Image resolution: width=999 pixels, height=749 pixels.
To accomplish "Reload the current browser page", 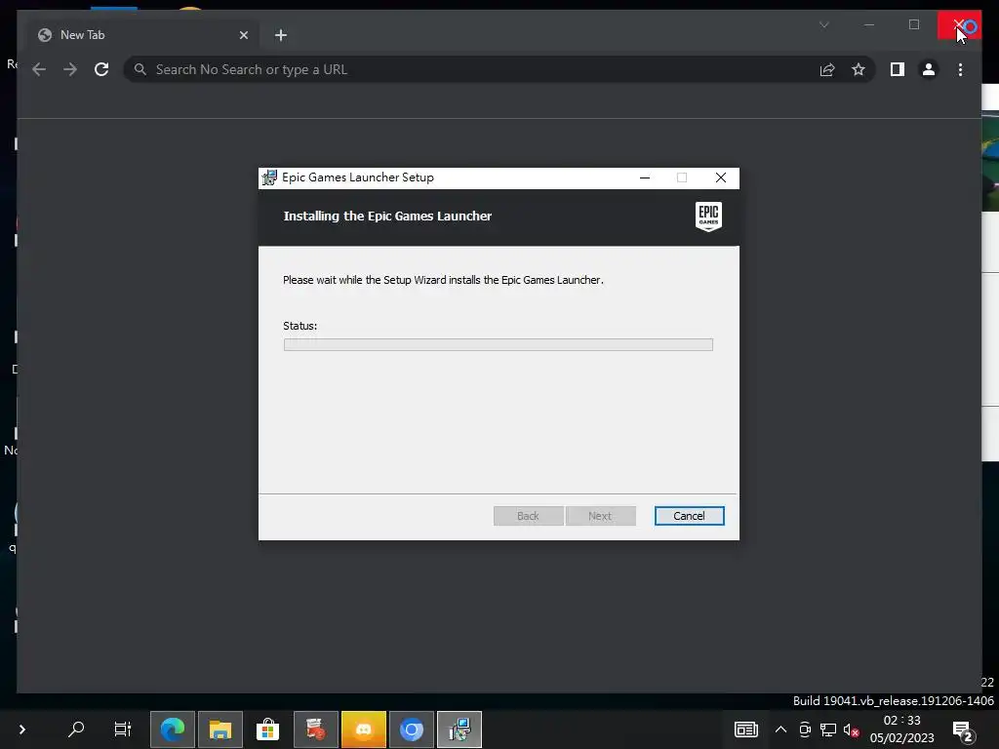I will pos(101,69).
